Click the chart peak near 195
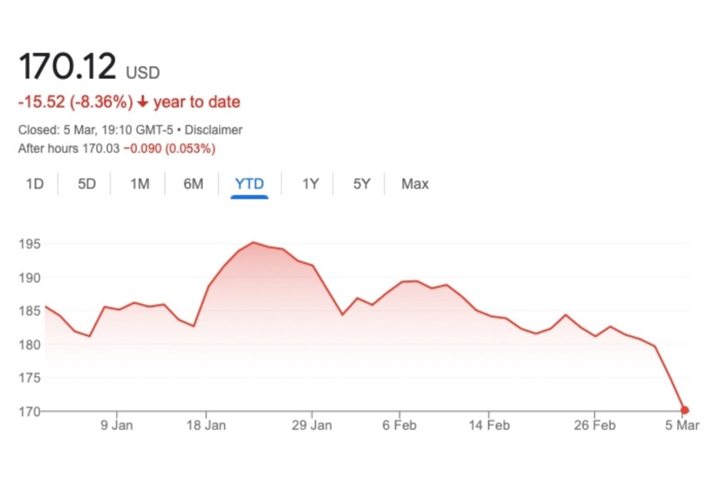723x482 pixels. 253,243
